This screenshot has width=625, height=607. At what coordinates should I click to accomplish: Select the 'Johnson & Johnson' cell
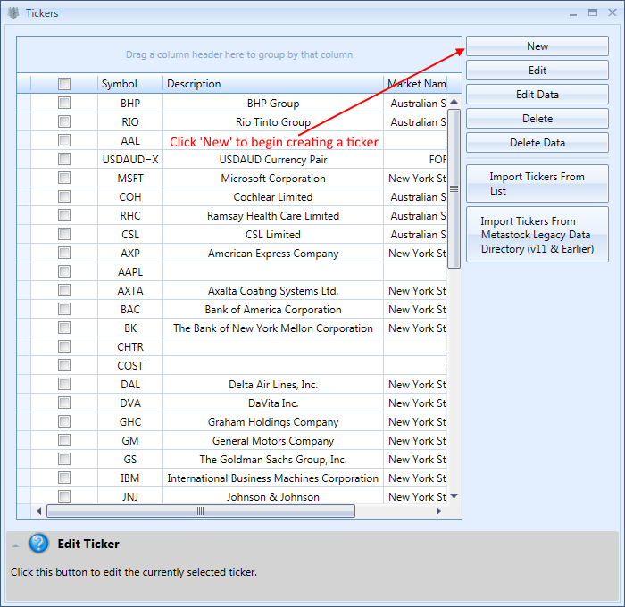tap(273, 496)
